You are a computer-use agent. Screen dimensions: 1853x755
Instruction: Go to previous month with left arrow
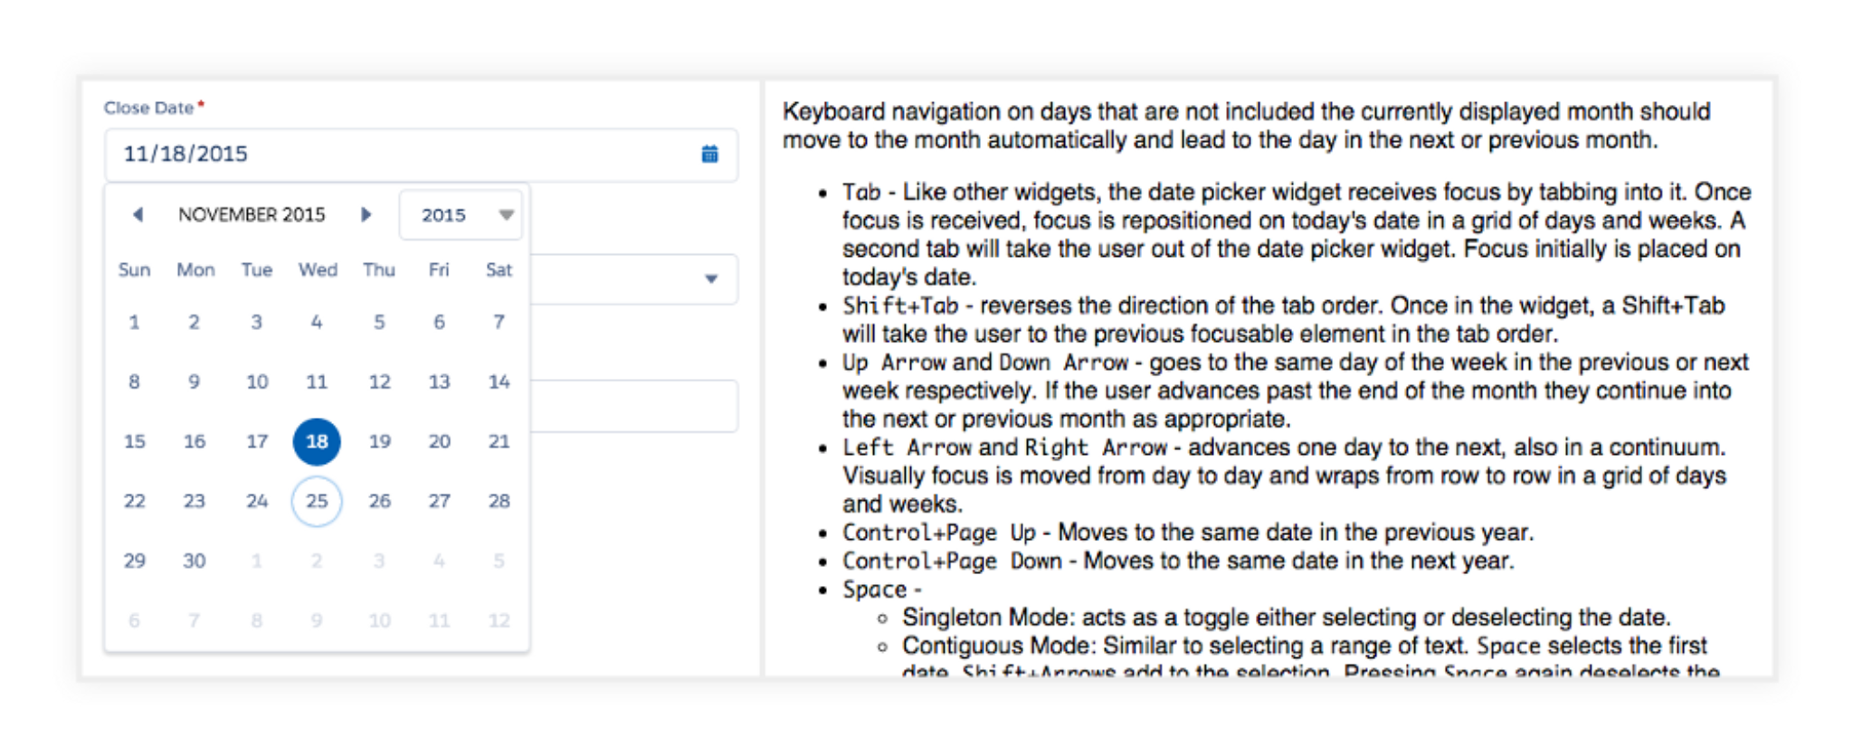pyautogui.click(x=138, y=214)
